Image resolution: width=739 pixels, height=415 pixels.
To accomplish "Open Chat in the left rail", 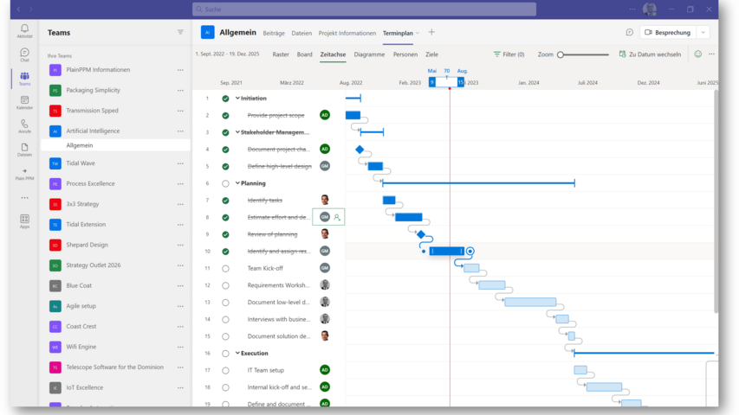I will pyautogui.click(x=24, y=54).
